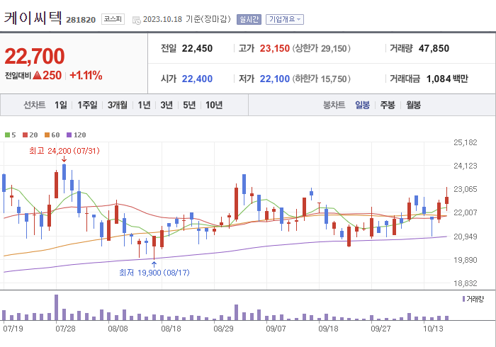Viewport: 496px width, 347px height.
Task: Click the 25,182 y-axis label
Action: click(x=466, y=142)
